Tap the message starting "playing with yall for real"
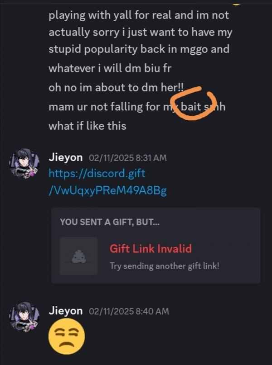272x365 pixels. tap(141, 32)
